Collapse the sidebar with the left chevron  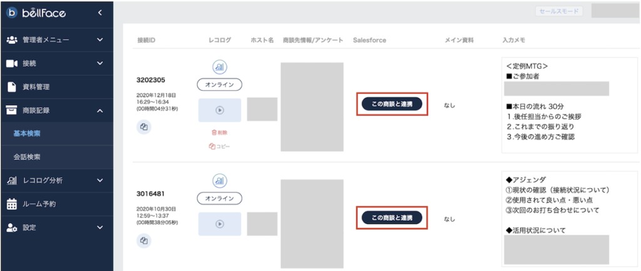pos(100,13)
